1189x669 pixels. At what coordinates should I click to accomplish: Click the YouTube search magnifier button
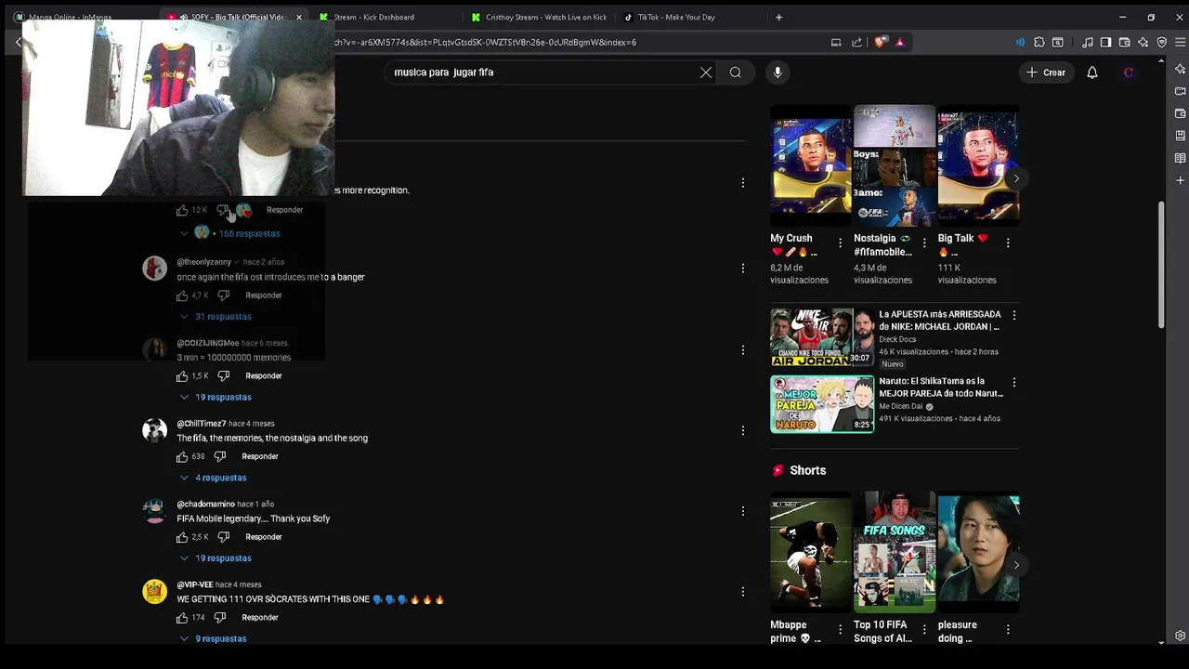[x=735, y=72]
